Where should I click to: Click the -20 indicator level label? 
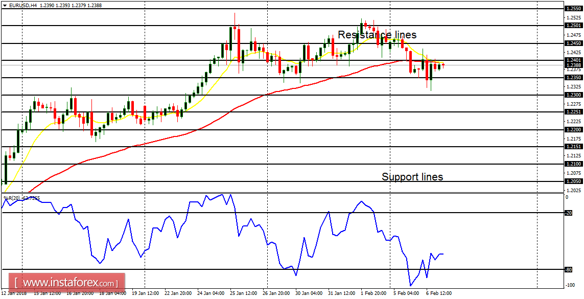(x=569, y=213)
